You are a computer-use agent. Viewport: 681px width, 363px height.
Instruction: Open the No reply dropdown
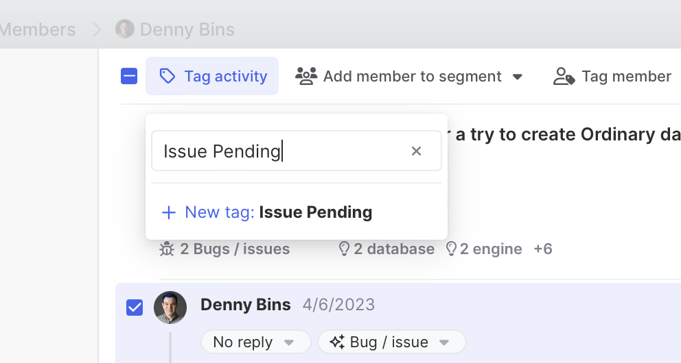[x=255, y=342]
